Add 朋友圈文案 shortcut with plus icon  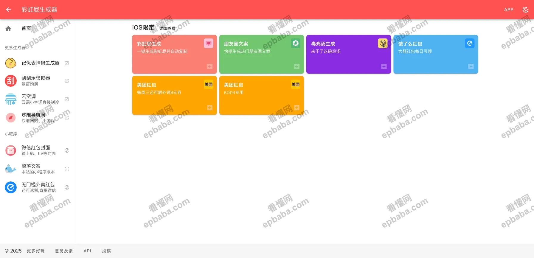click(297, 66)
